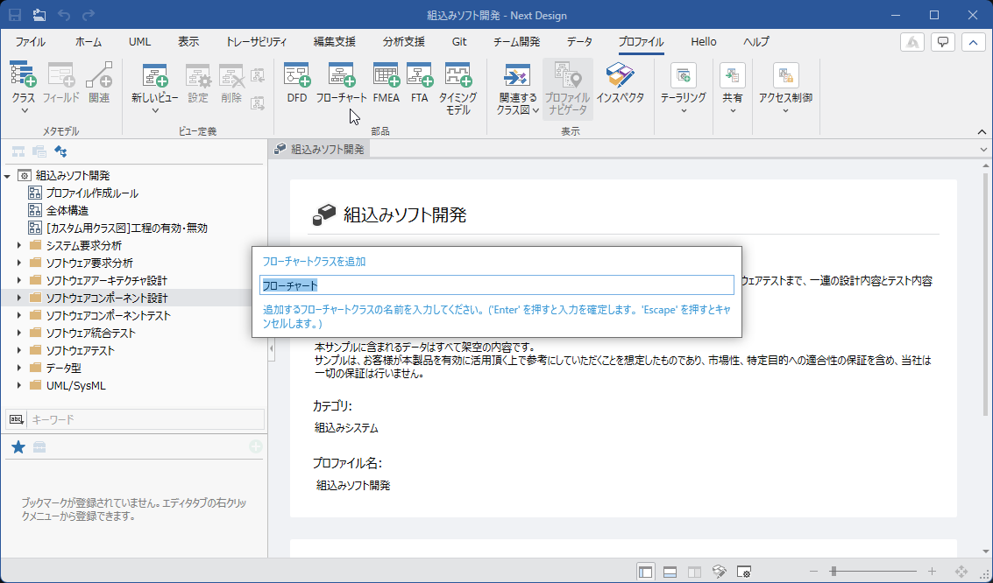This screenshot has width=993, height=583.
Task: Switch to the Git ribbon tab
Action: pos(459,42)
